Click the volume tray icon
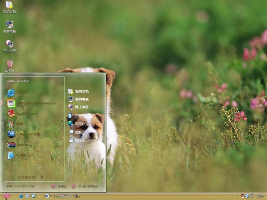 252,196
